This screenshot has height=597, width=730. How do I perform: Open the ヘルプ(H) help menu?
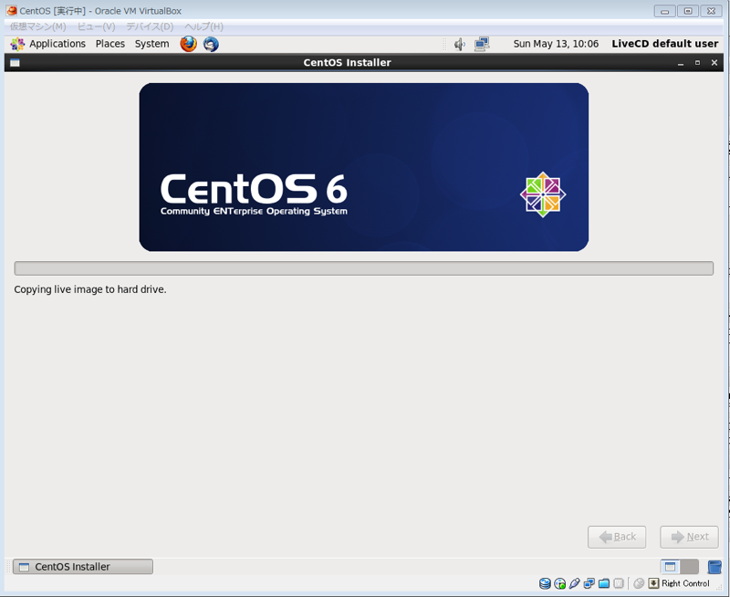(x=203, y=26)
